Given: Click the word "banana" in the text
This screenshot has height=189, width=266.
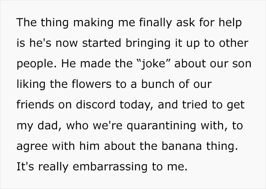Looking at the screenshot, I should tap(182, 146).
